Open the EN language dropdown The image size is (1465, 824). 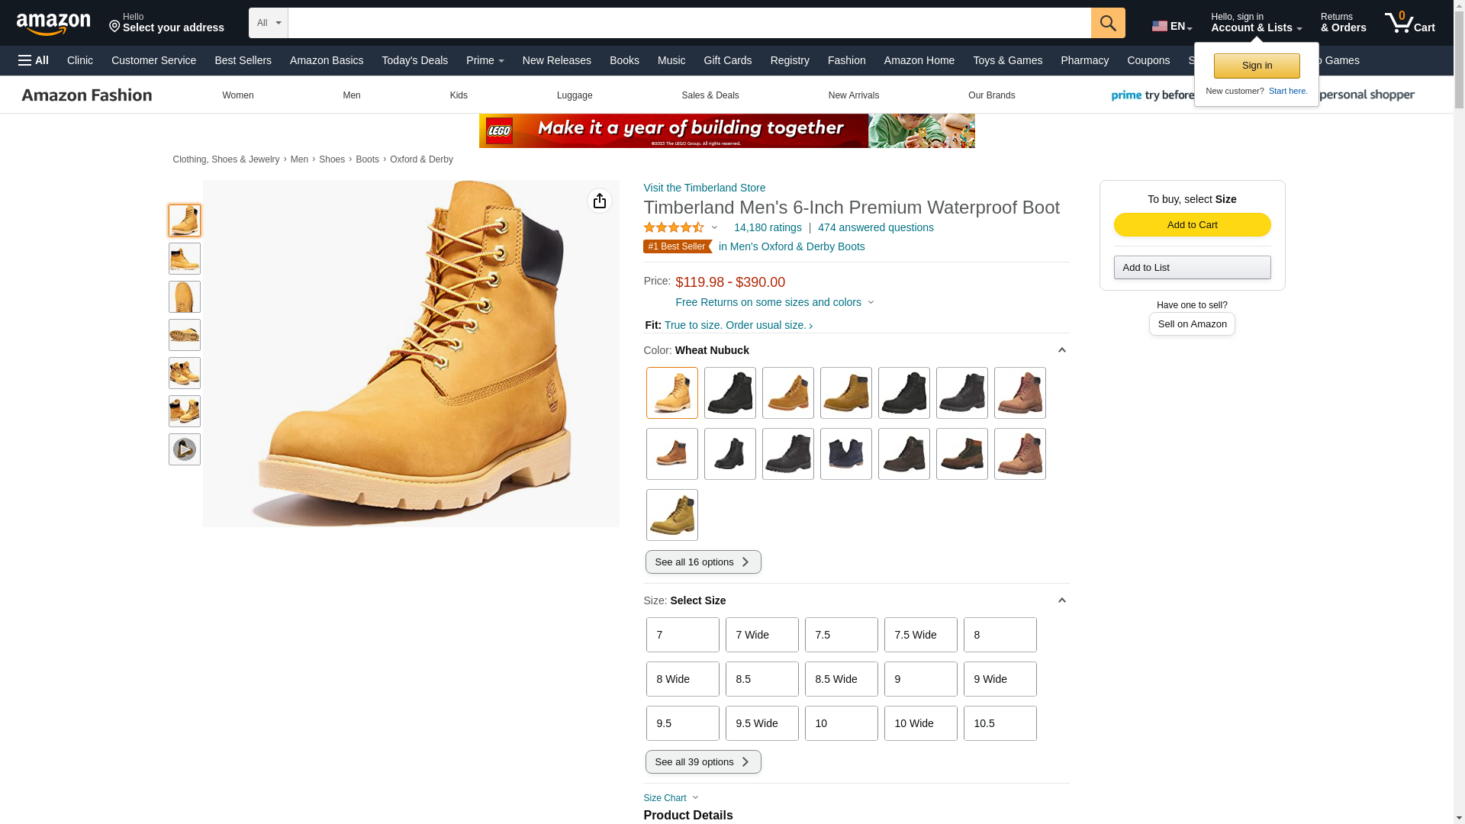(1171, 26)
